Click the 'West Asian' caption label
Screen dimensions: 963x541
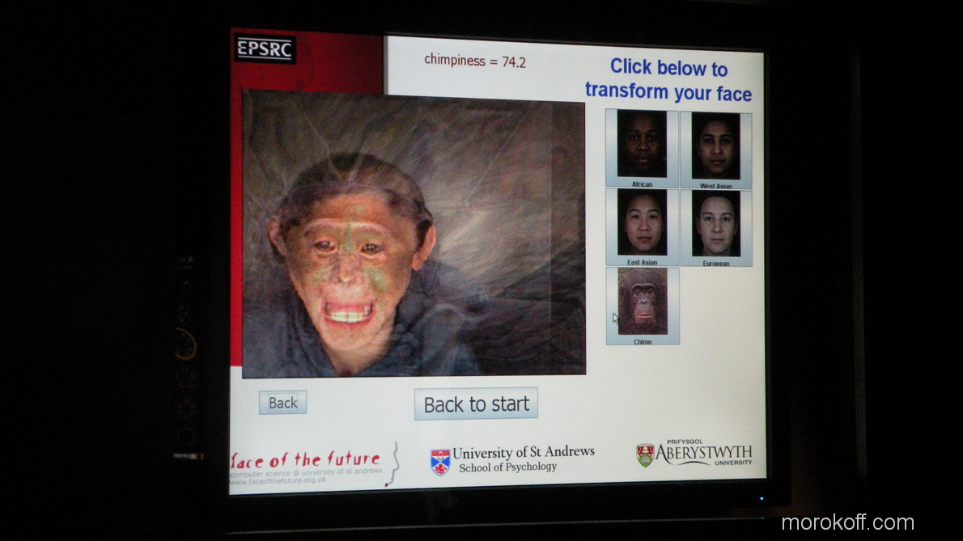[x=715, y=185]
